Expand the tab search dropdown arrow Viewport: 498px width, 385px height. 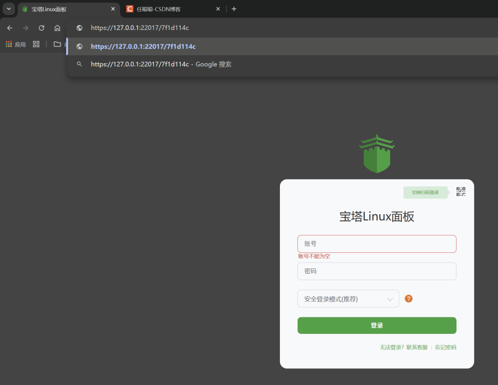click(x=9, y=9)
